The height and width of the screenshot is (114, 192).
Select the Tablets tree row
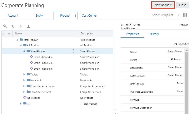[57, 74]
